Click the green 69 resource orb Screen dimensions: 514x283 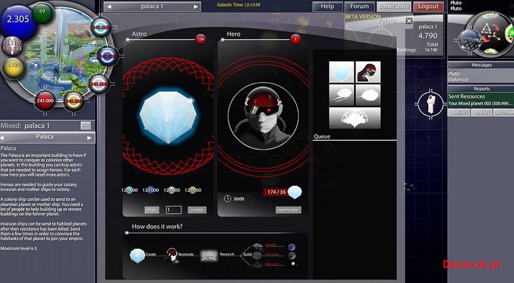point(43,13)
